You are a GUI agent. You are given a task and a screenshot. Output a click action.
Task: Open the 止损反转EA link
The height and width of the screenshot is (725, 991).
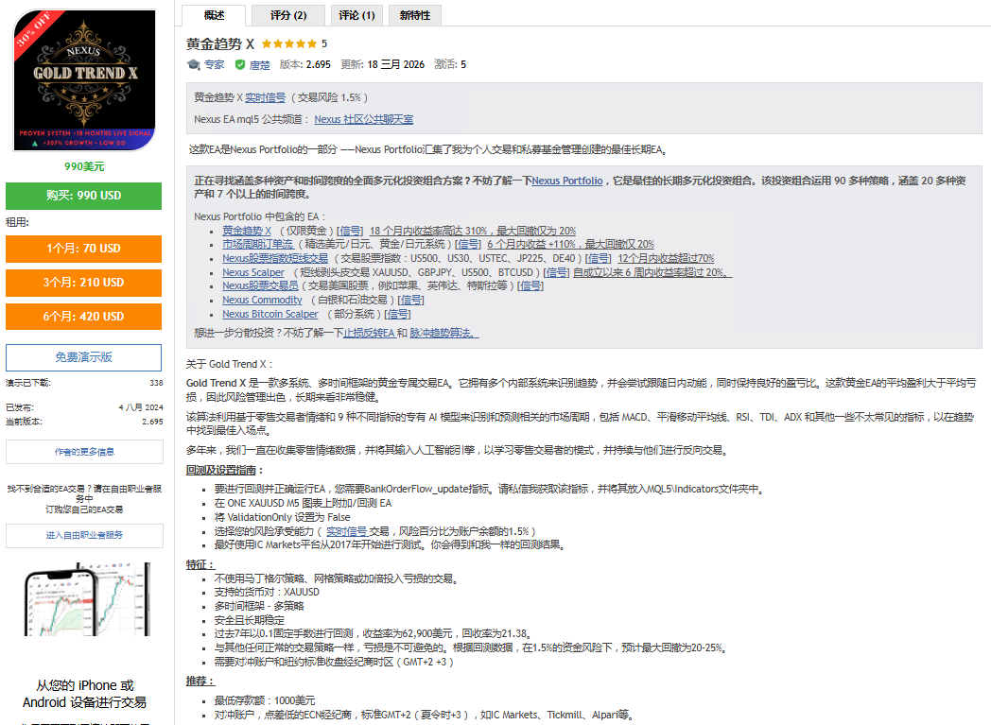coord(369,333)
